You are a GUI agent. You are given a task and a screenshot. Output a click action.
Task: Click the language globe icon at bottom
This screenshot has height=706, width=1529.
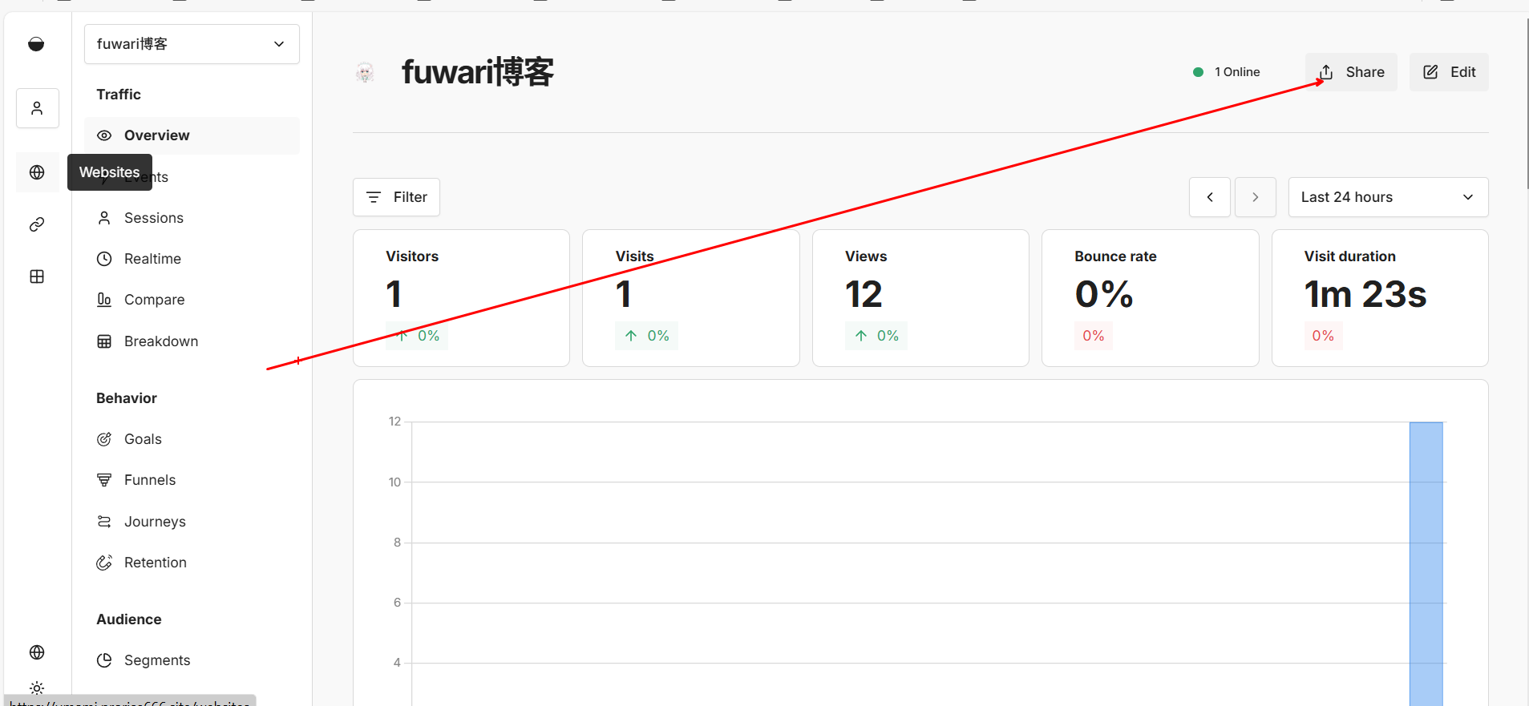[37, 652]
